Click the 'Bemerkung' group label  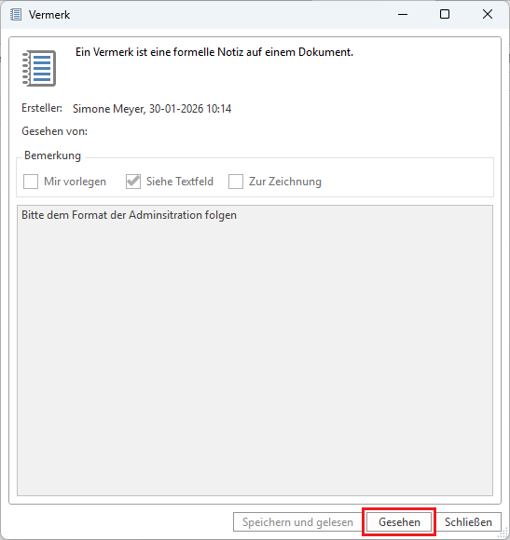click(52, 155)
